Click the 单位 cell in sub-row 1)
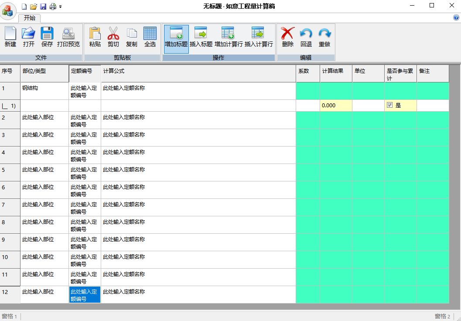 [369, 106]
